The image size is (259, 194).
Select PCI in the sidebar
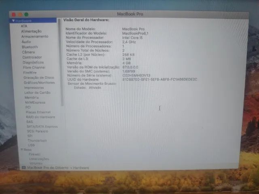28,107
